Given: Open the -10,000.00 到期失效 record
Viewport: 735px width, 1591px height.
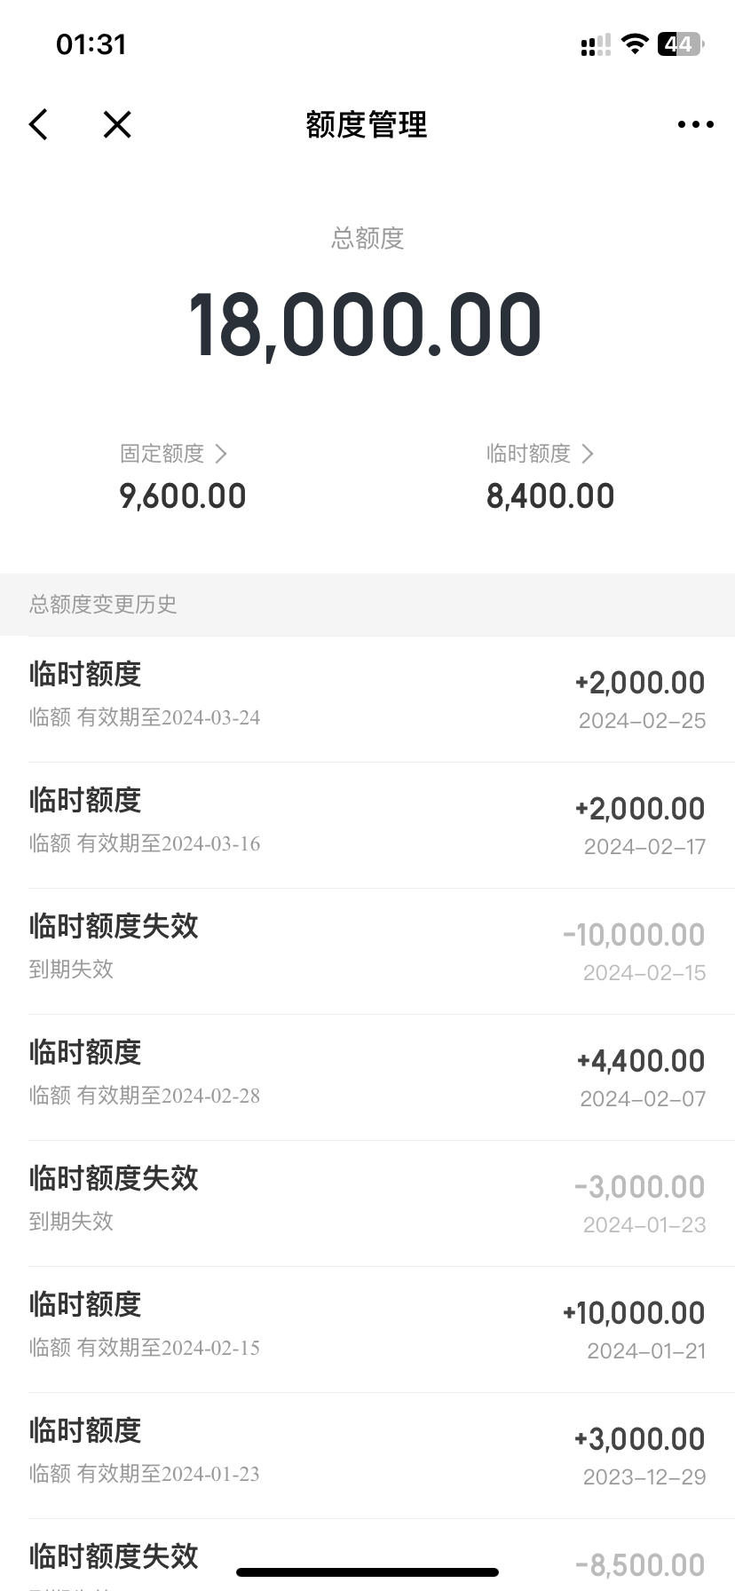Looking at the screenshot, I should coord(367,951).
